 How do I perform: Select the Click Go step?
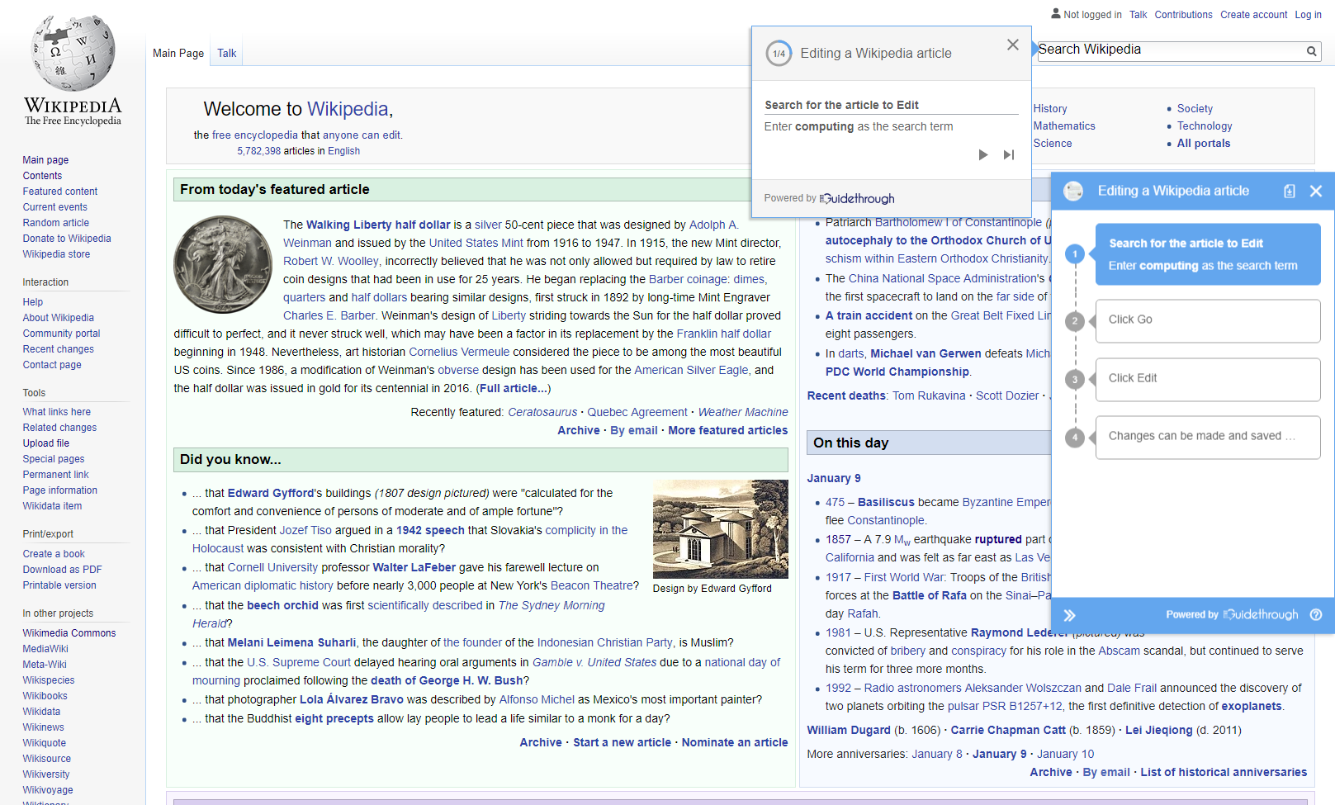[x=1208, y=320]
